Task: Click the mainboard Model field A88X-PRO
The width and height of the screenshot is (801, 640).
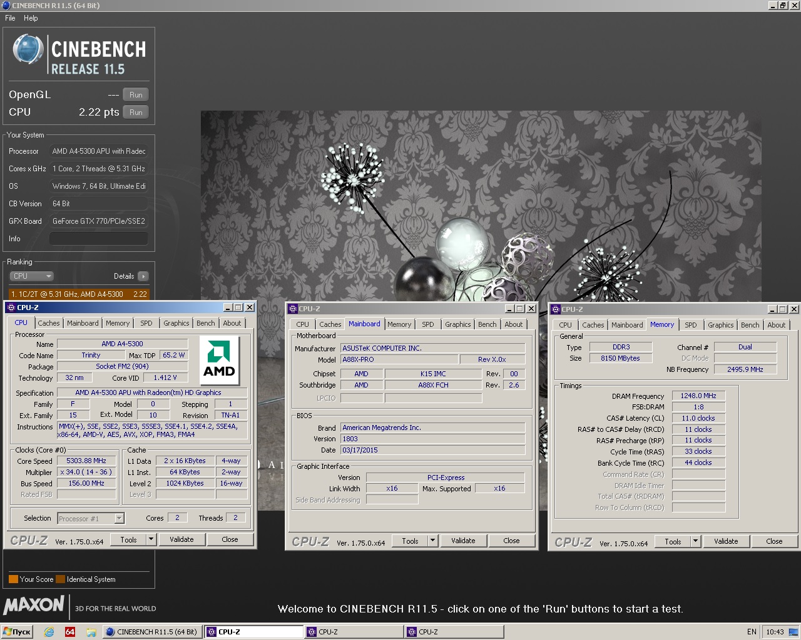Action: pos(399,359)
